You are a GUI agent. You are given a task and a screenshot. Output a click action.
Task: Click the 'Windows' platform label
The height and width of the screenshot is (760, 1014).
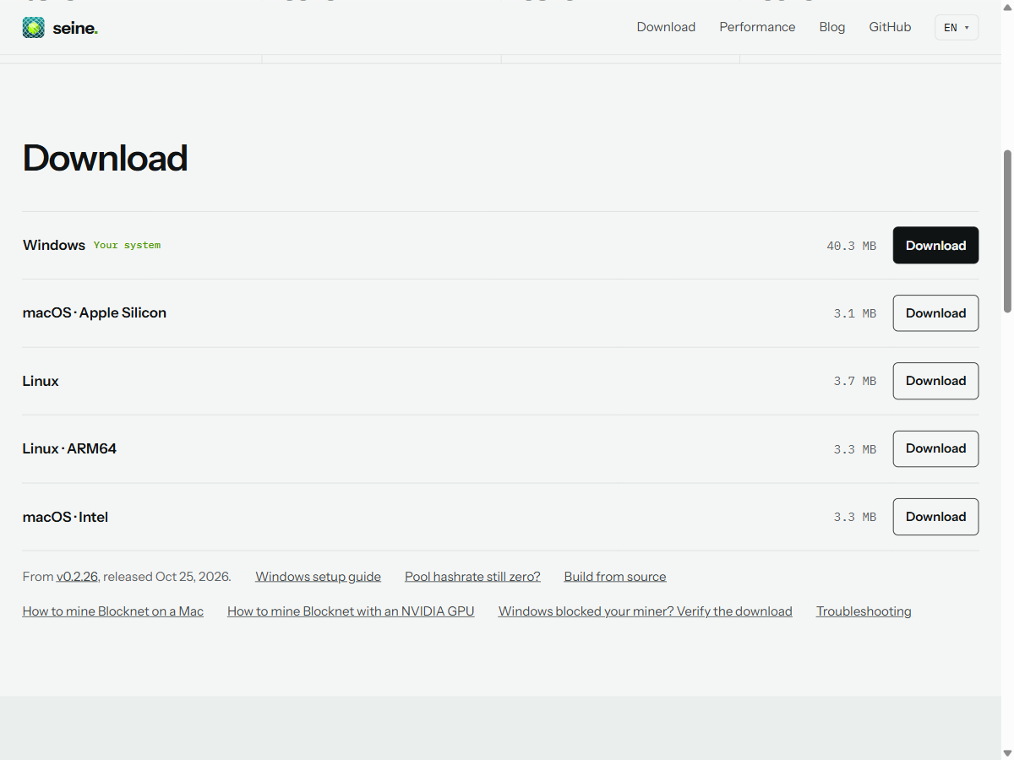(54, 245)
